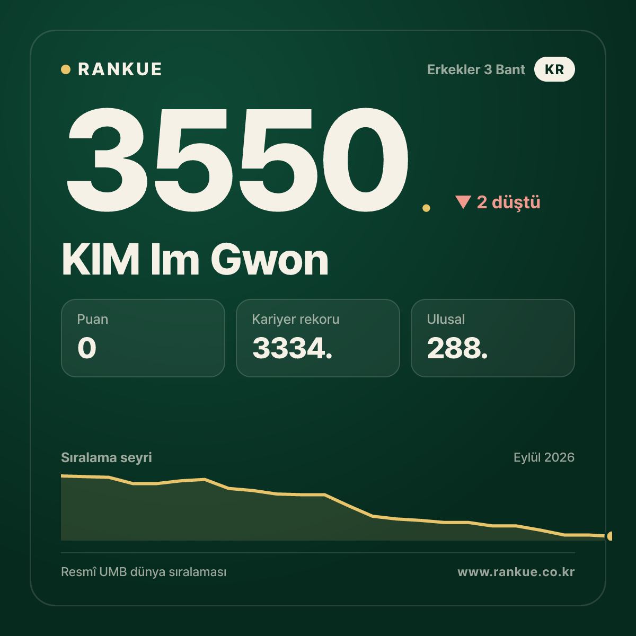Click the Puan value 0

[87, 348]
